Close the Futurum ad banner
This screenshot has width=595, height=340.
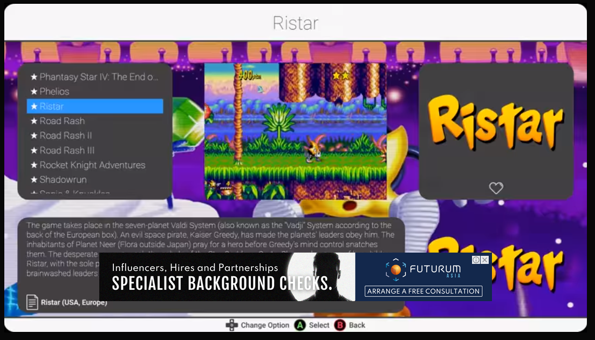point(484,260)
